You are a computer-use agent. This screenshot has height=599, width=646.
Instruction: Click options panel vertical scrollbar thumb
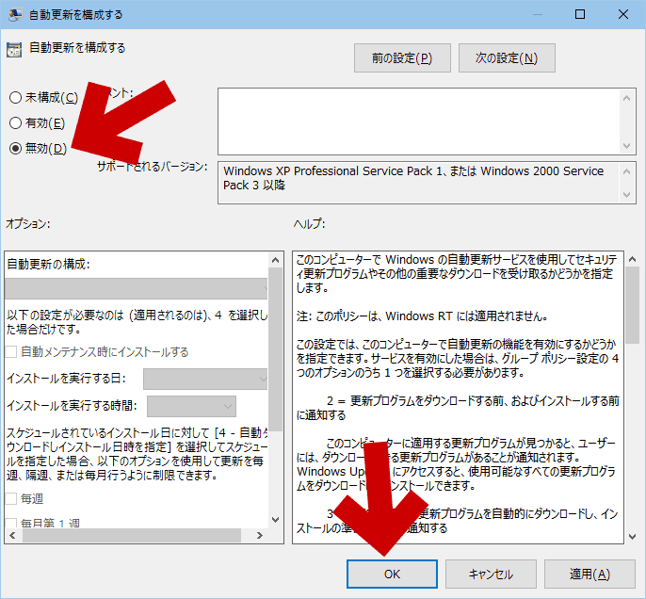(276, 349)
